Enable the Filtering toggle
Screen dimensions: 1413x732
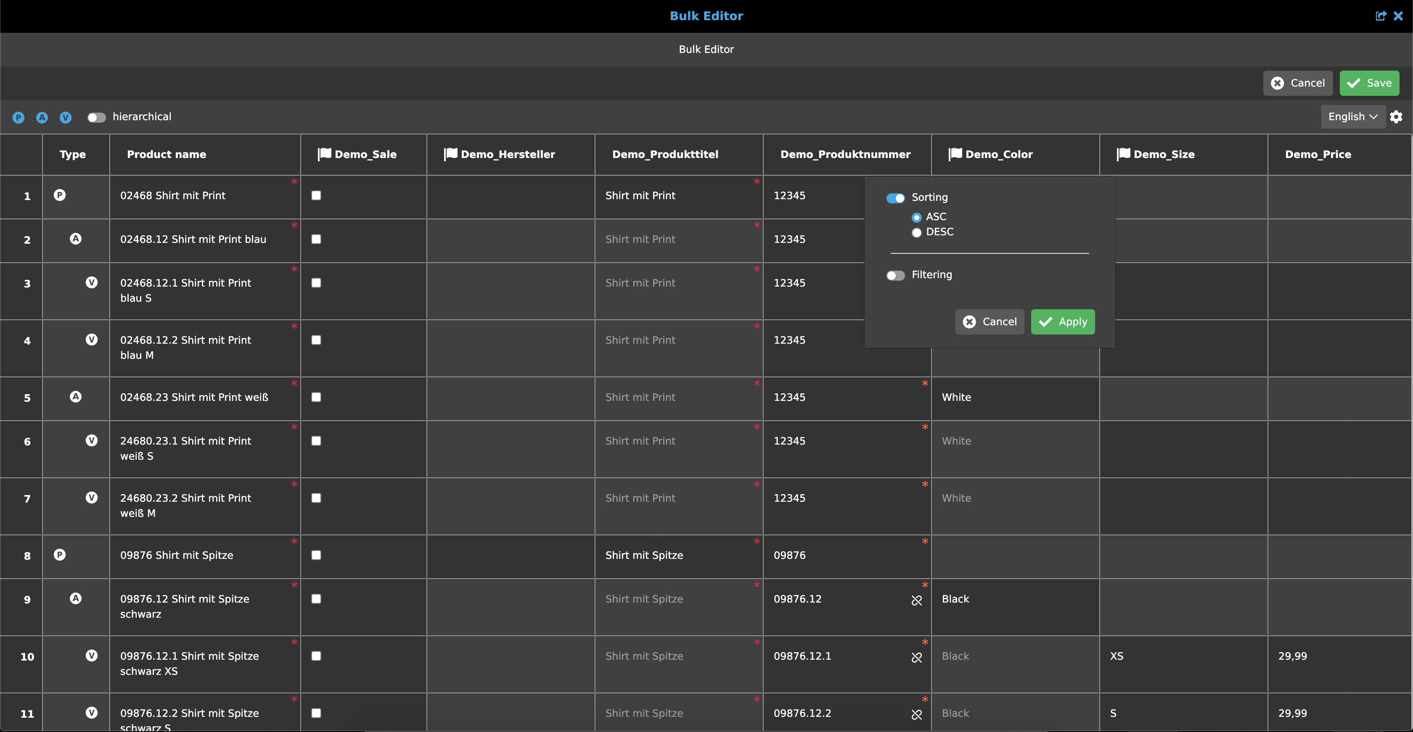[895, 275]
